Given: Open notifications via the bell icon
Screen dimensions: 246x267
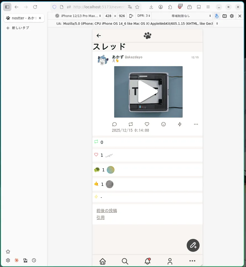Looking at the screenshot, I should tap(147, 261).
